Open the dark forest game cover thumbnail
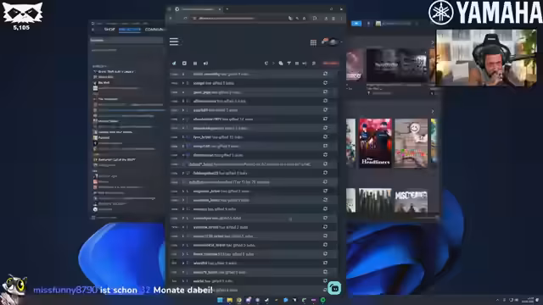Viewport: 543px width, 305px height. pos(375,200)
